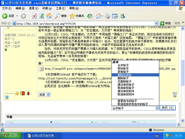185x139 pixels.
Task: Open the 收藏夹 favorites star button
Action: point(77,16)
